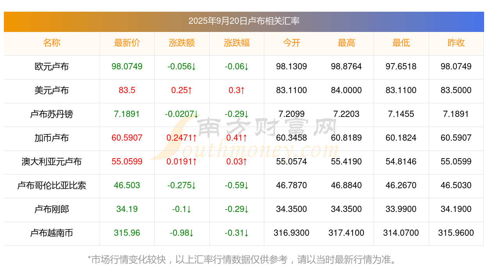Screen dimensions: 488x272
Task: Click high value 7.2203
Action: tap(346, 114)
